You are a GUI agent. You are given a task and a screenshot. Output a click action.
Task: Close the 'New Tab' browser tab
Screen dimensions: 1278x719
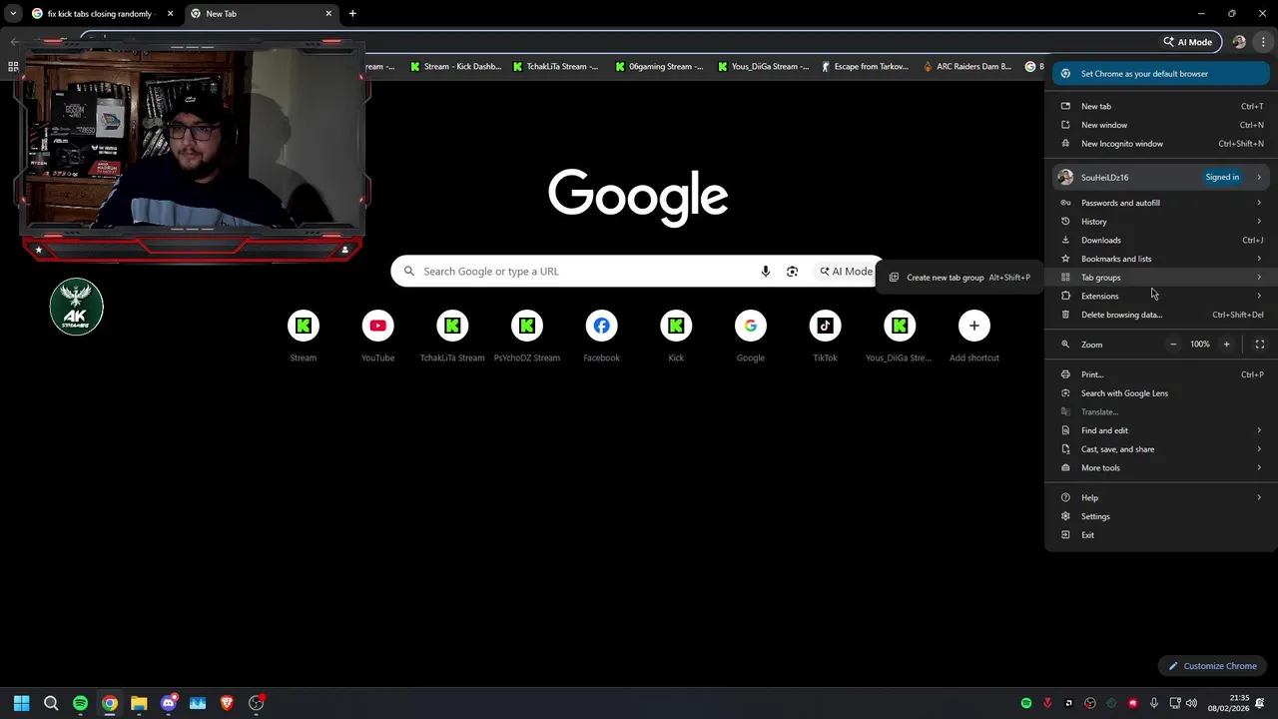(x=328, y=14)
